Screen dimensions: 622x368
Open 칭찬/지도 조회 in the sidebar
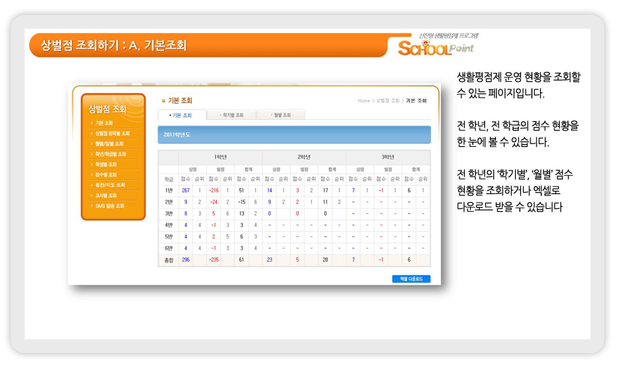(110, 185)
